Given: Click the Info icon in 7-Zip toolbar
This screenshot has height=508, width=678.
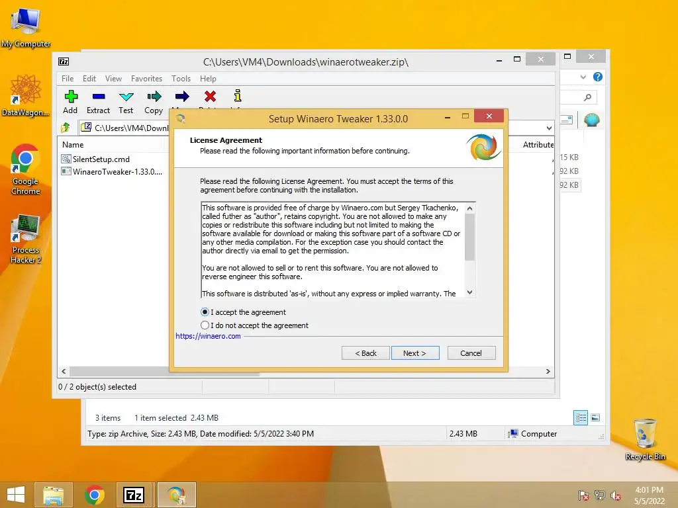Looking at the screenshot, I should (x=238, y=95).
